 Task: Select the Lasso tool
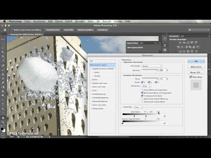3,48
